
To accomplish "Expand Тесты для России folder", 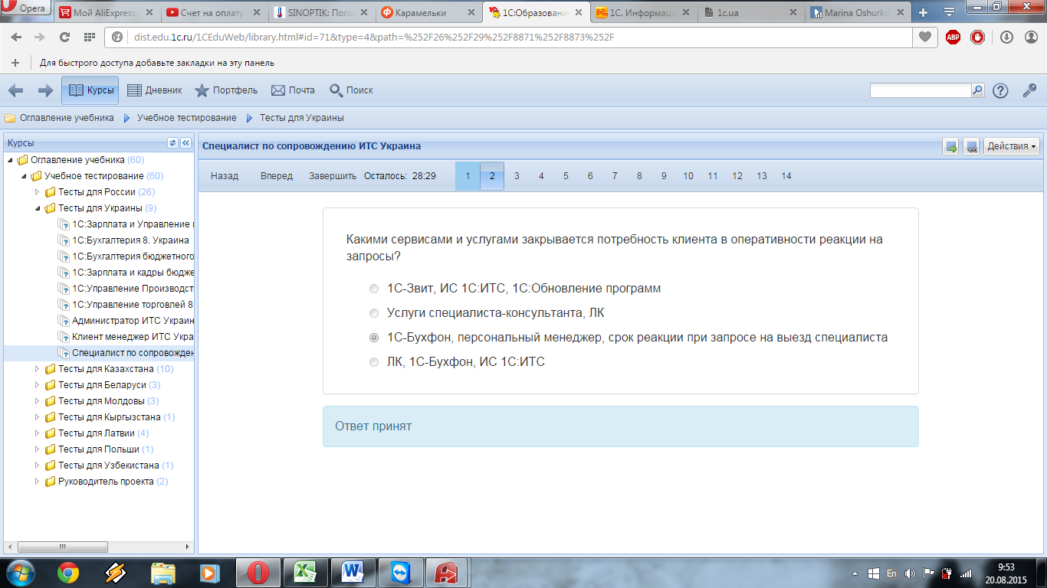I will (38, 192).
